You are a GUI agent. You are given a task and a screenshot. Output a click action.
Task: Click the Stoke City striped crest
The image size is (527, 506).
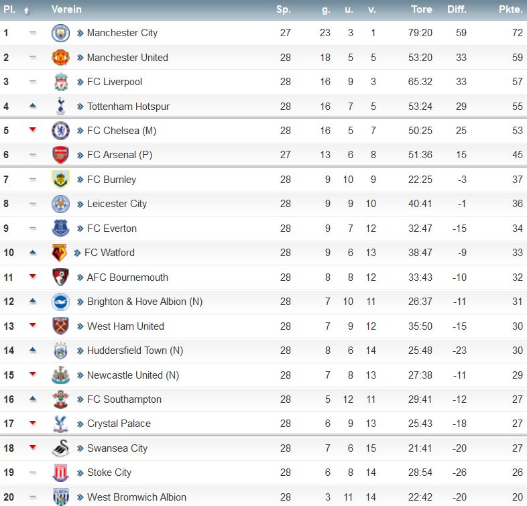(61, 472)
